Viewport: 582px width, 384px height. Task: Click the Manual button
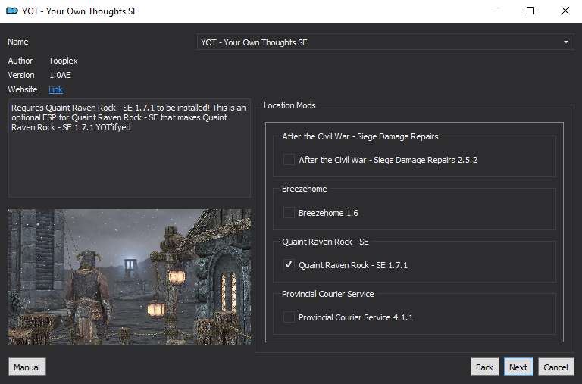click(27, 367)
